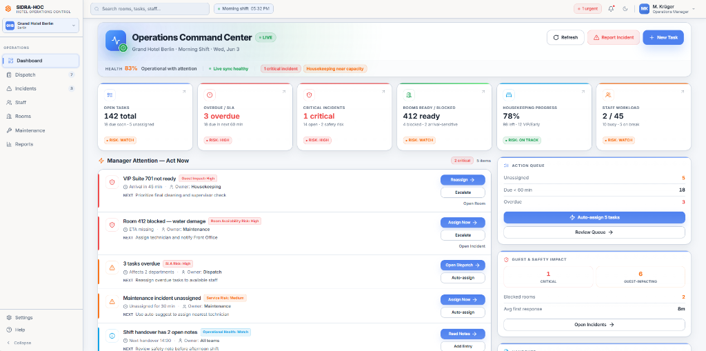Click the Room 412 blocked alert icon

(112, 225)
